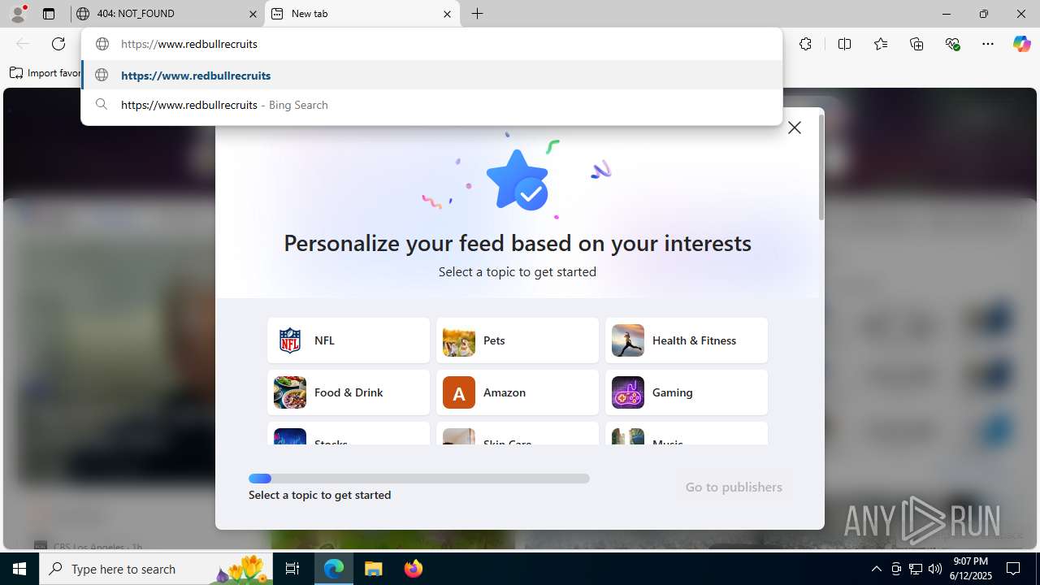The width and height of the screenshot is (1040, 585).
Task: Click the profile avatar icon
Action: pos(18,14)
